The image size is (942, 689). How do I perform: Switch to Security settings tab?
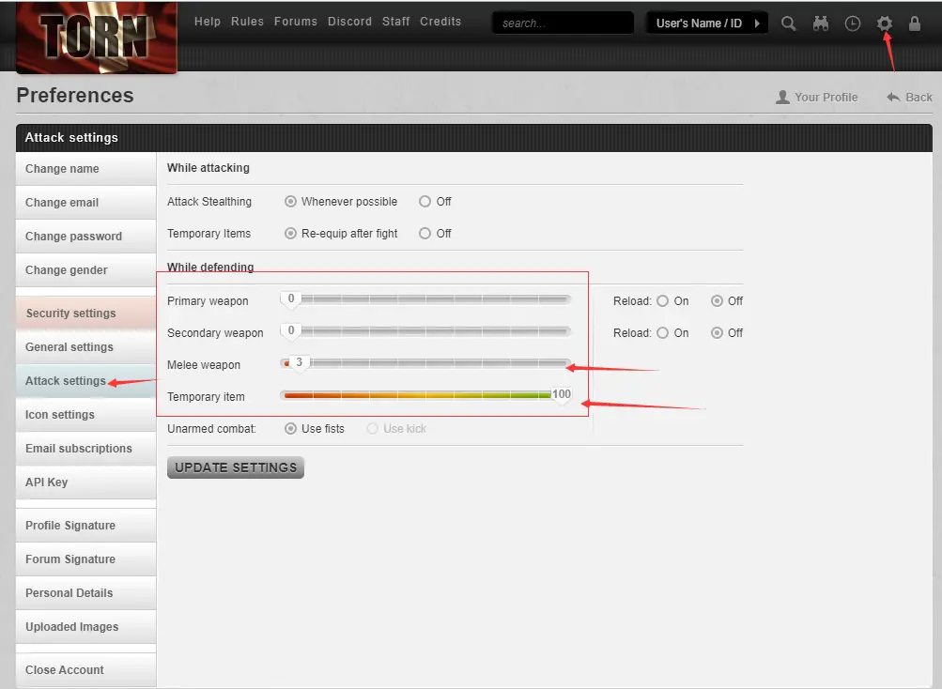pyautogui.click(x=71, y=314)
